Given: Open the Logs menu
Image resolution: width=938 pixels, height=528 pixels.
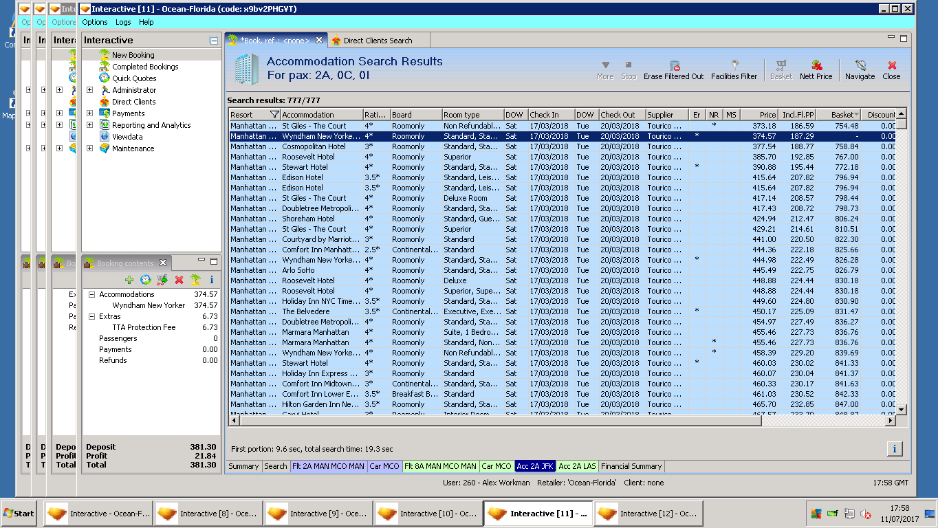Looking at the screenshot, I should point(123,22).
